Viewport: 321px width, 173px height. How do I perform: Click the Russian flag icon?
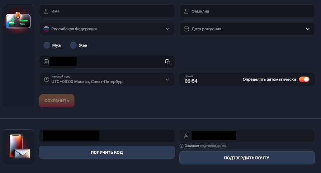(x=46, y=29)
